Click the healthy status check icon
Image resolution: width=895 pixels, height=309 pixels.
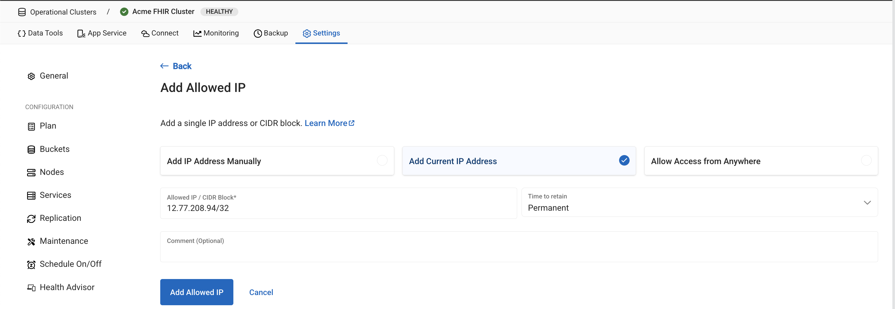coord(124,11)
